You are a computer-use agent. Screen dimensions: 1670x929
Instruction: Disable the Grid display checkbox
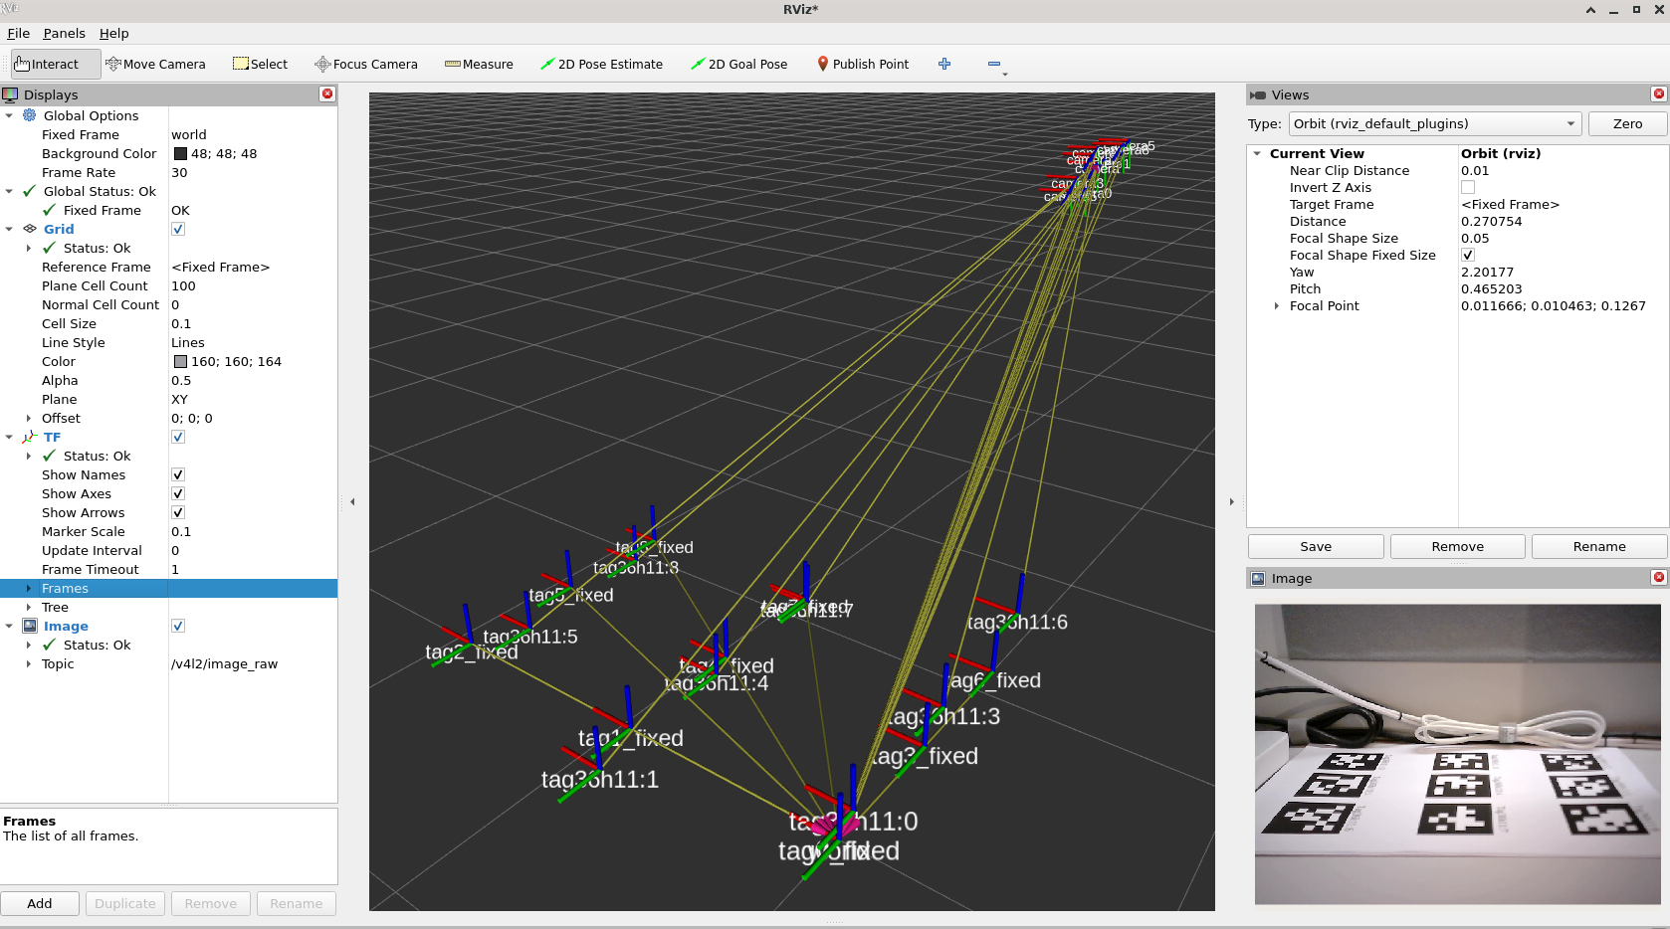tap(177, 229)
